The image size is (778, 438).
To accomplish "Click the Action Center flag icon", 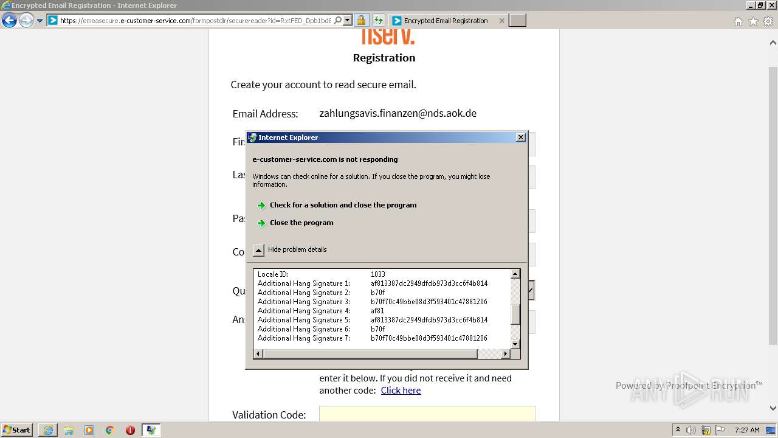I will (x=720, y=430).
